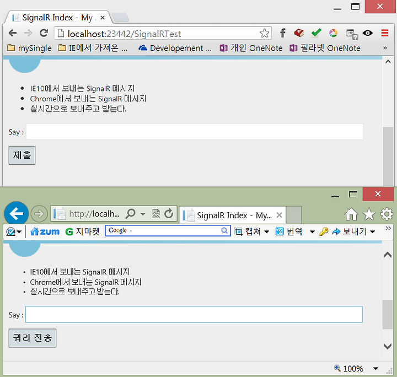Click IE page scrollbar up arrow

click(x=388, y=255)
